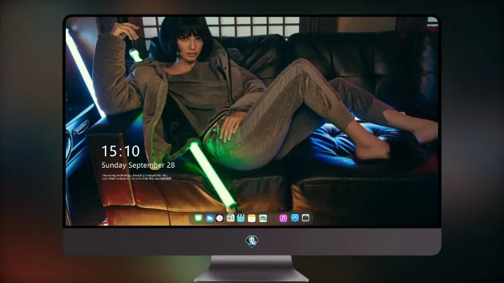Open the Camera app in the dock
504x283 pixels.
[x=305, y=218]
